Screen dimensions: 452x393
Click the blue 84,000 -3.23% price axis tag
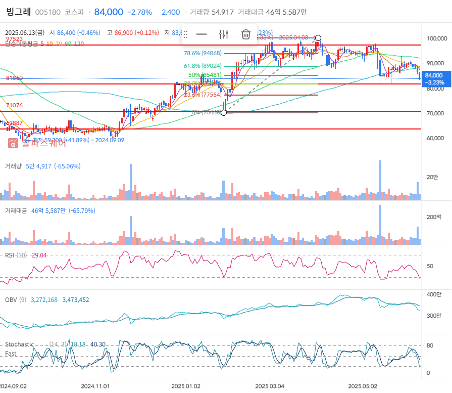pos(436,79)
